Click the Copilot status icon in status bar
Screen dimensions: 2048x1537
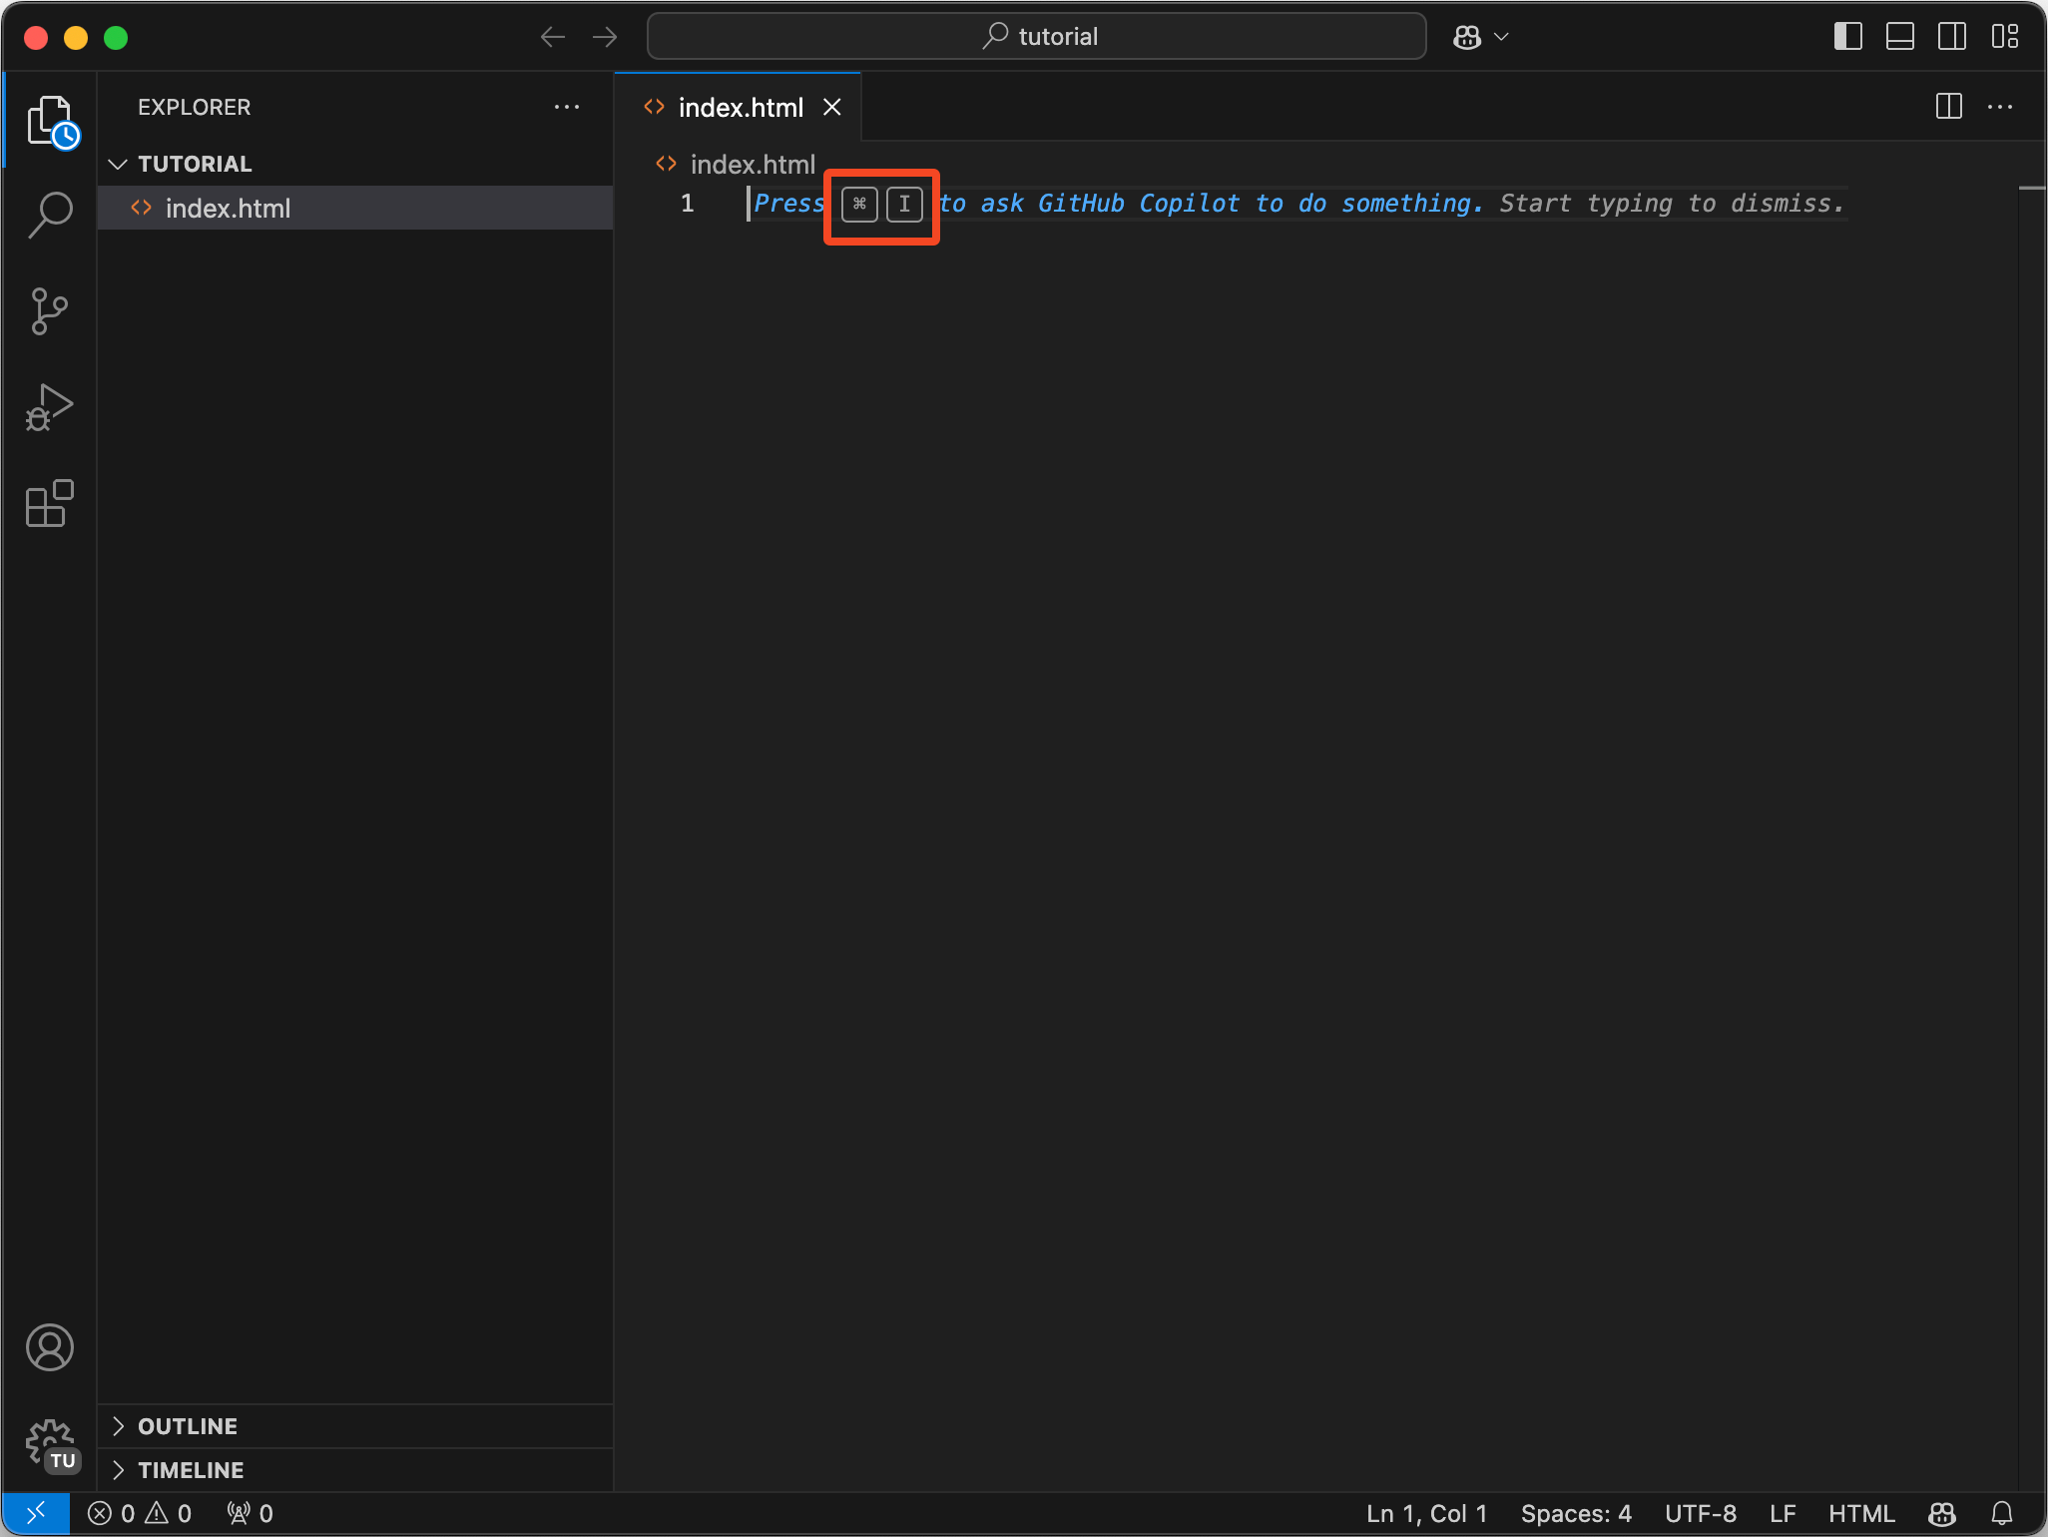1942,1514
